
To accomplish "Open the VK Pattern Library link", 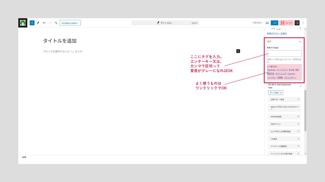I will tap(70, 23).
